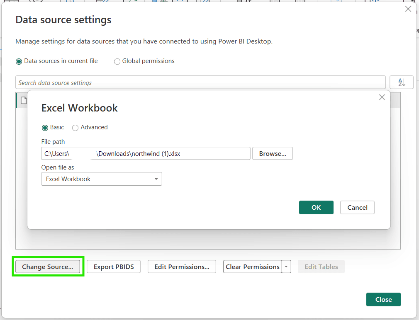
Task: Click Clear Permissions
Action: tap(252, 267)
